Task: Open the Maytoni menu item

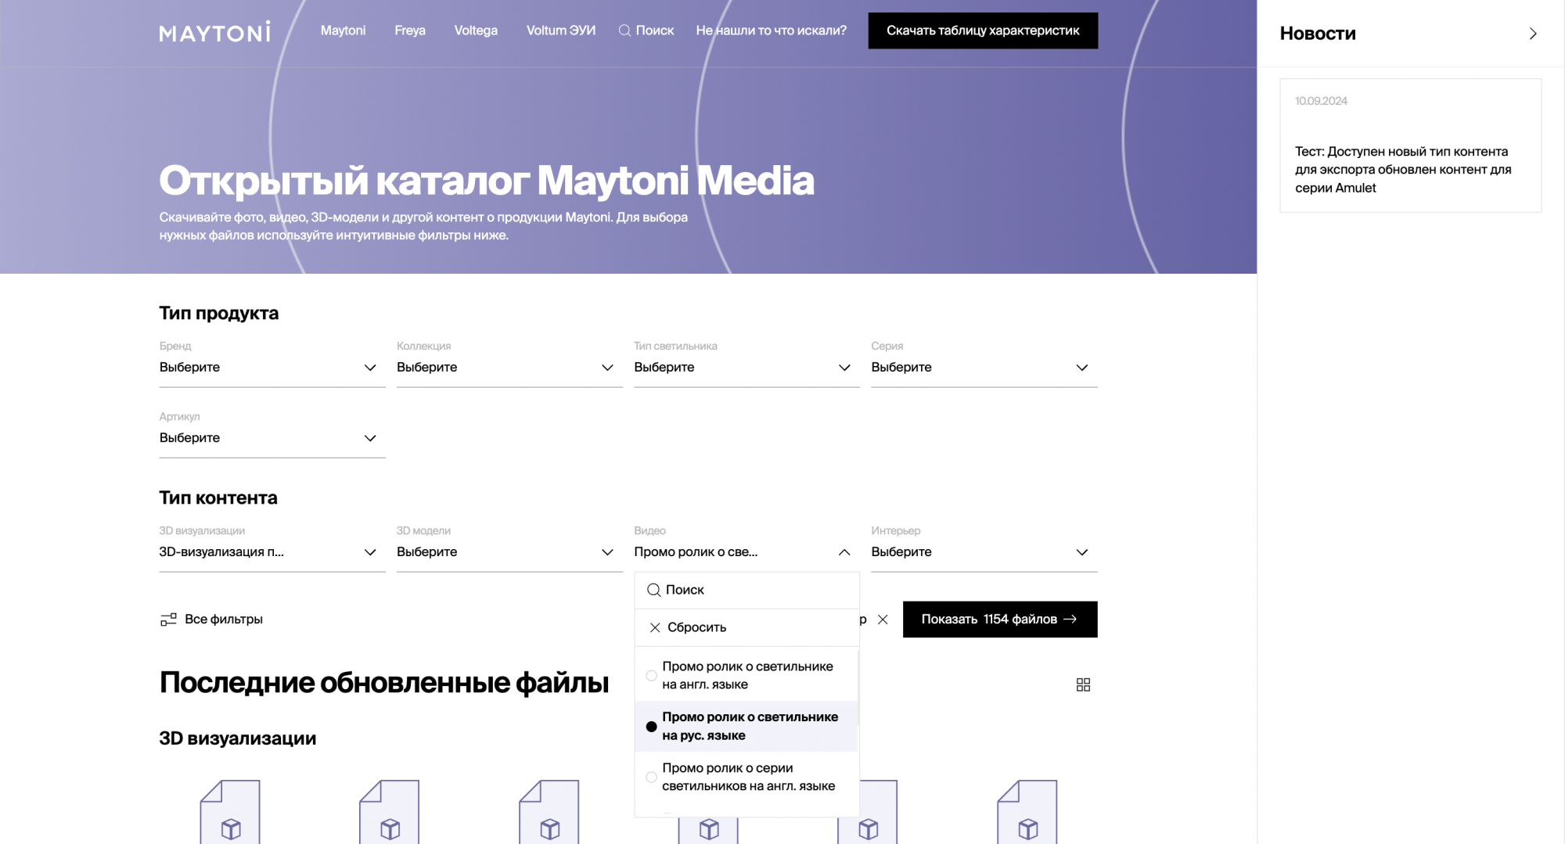Action: pos(343,31)
